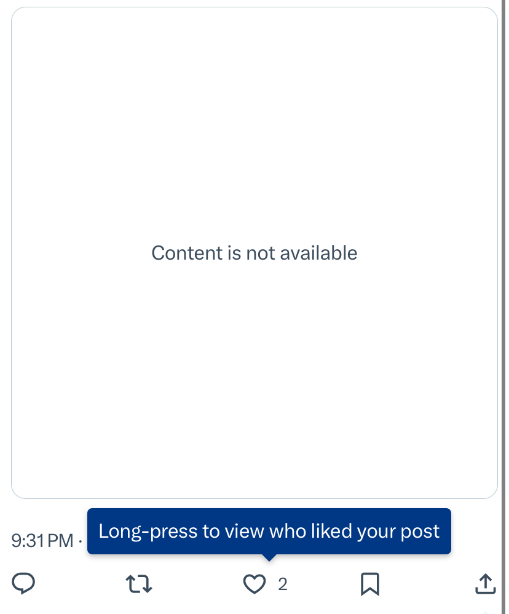Expand the repost menu from the repost arrows

point(139,584)
